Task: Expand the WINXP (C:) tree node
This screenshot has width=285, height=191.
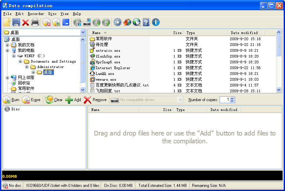Action: [14, 56]
